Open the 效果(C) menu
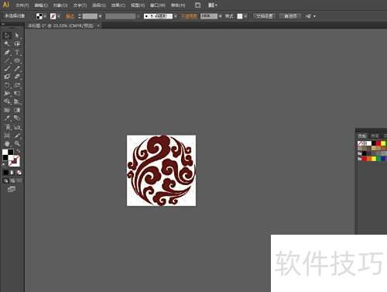 [x=118, y=5]
